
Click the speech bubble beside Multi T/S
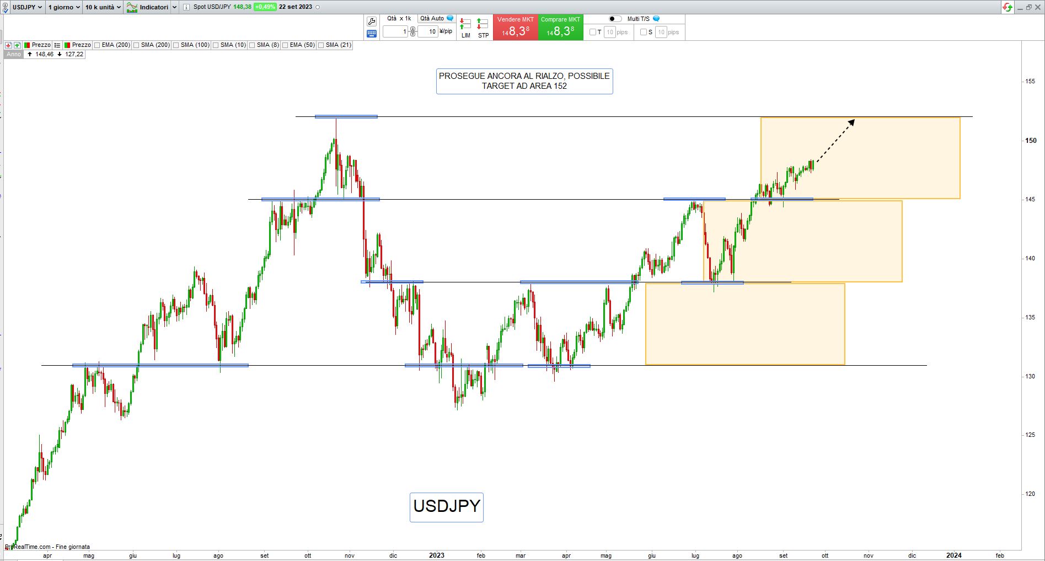(x=656, y=19)
